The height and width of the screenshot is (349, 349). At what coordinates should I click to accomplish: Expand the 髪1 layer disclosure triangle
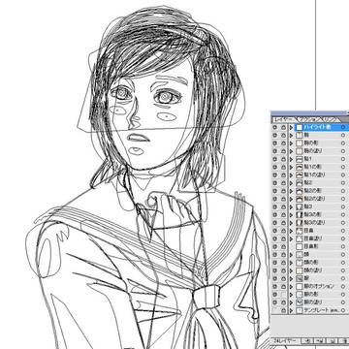coord(291,159)
